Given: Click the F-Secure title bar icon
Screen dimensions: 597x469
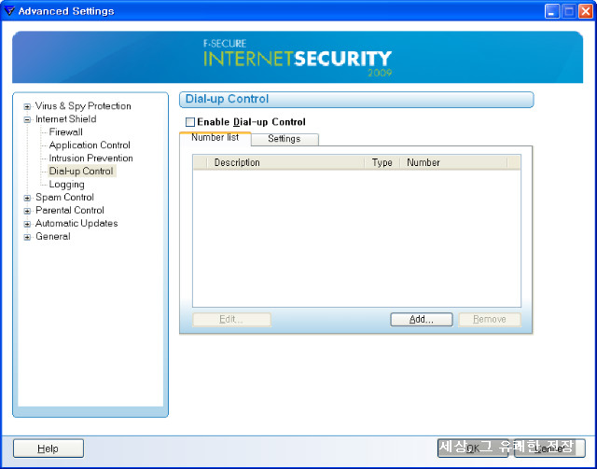Looking at the screenshot, I should (9, 11).
